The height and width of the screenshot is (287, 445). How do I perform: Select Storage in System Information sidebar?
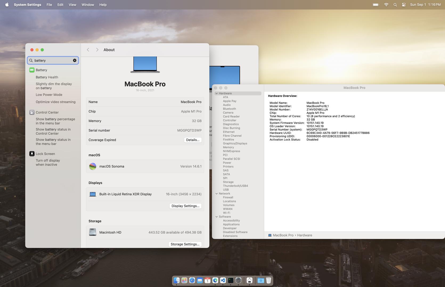point(228,182)
